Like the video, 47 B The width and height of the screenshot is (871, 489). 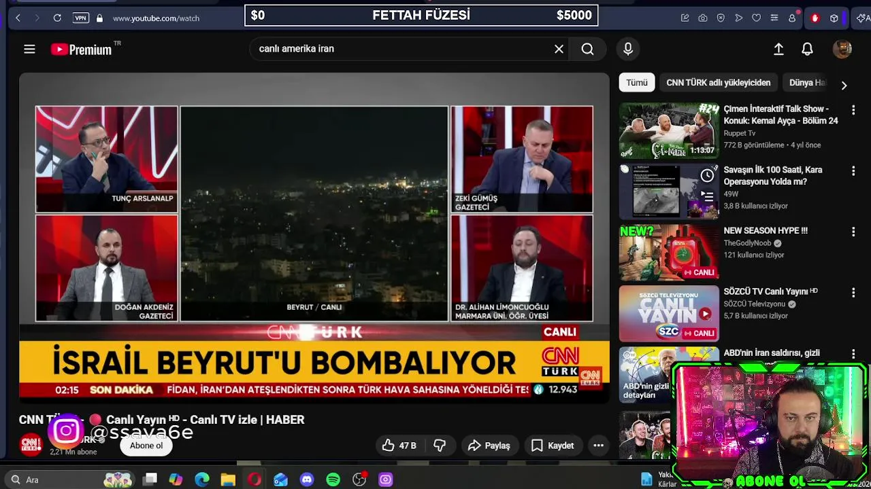(x=399, y=446)
